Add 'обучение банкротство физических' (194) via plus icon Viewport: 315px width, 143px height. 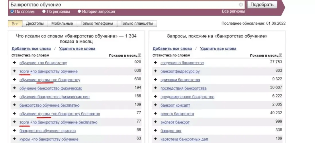(x=14, y=88)
